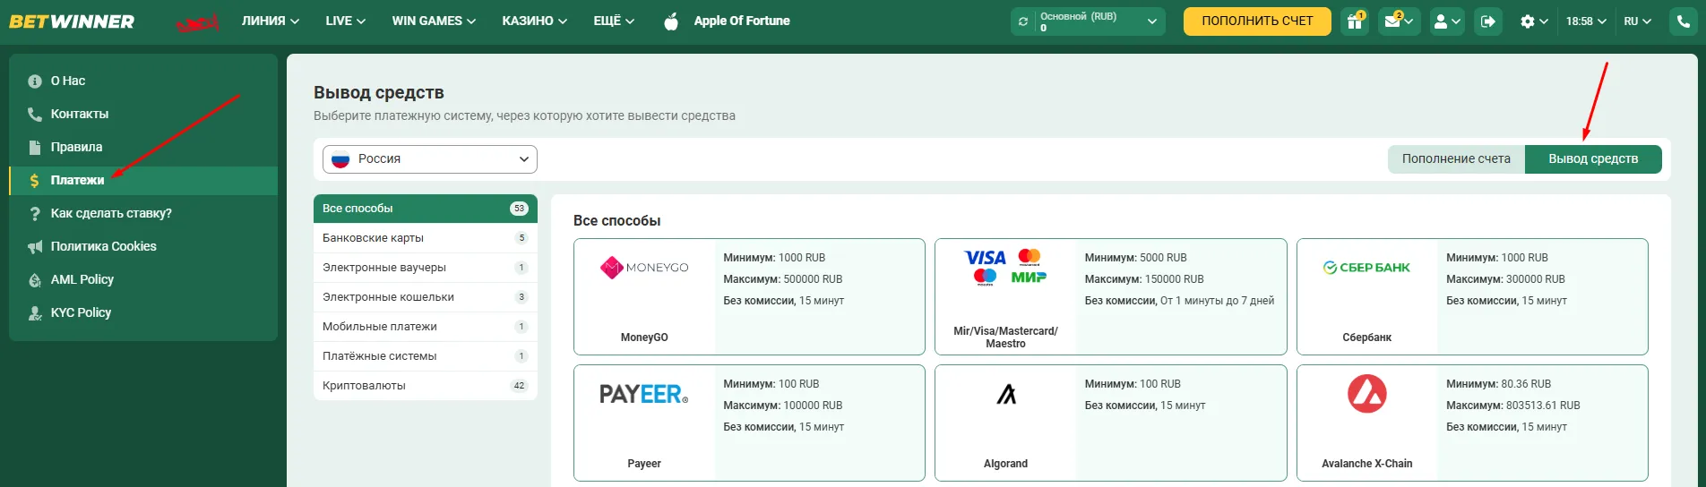Expand the ЕЩЁ menu
Viewport: 1706px width, 487px height.
[x=614, y=21]
